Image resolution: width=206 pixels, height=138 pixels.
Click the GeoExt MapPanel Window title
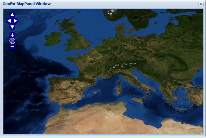[27, 4]
